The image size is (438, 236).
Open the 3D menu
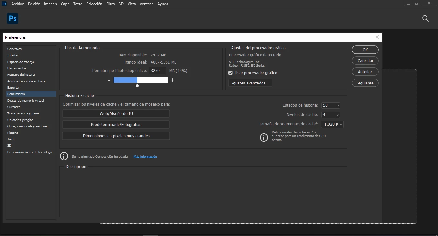coord(121,4)
